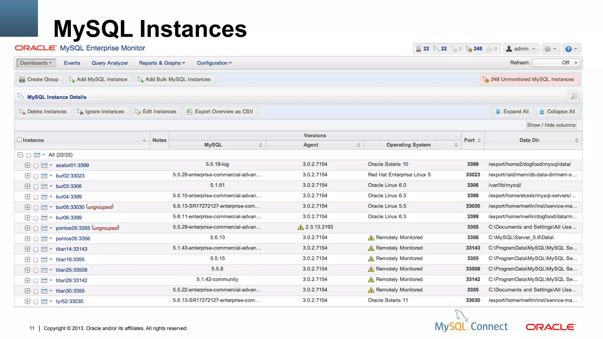
Task: Sort by the Data Dir column
Action: 577,140
